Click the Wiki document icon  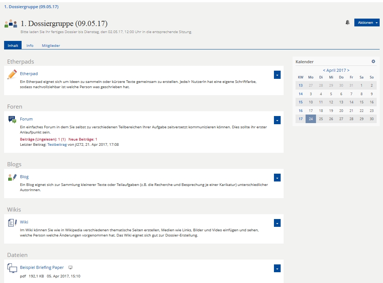(x=12, y=223)
